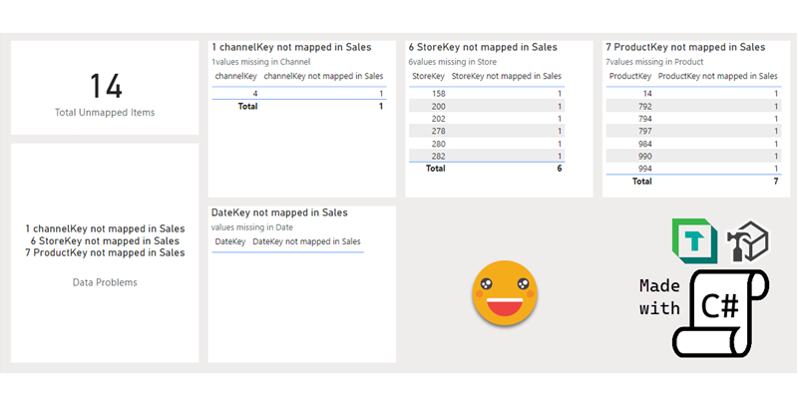
Task: Click the Total row in the Product table
Action: point(641,182)
